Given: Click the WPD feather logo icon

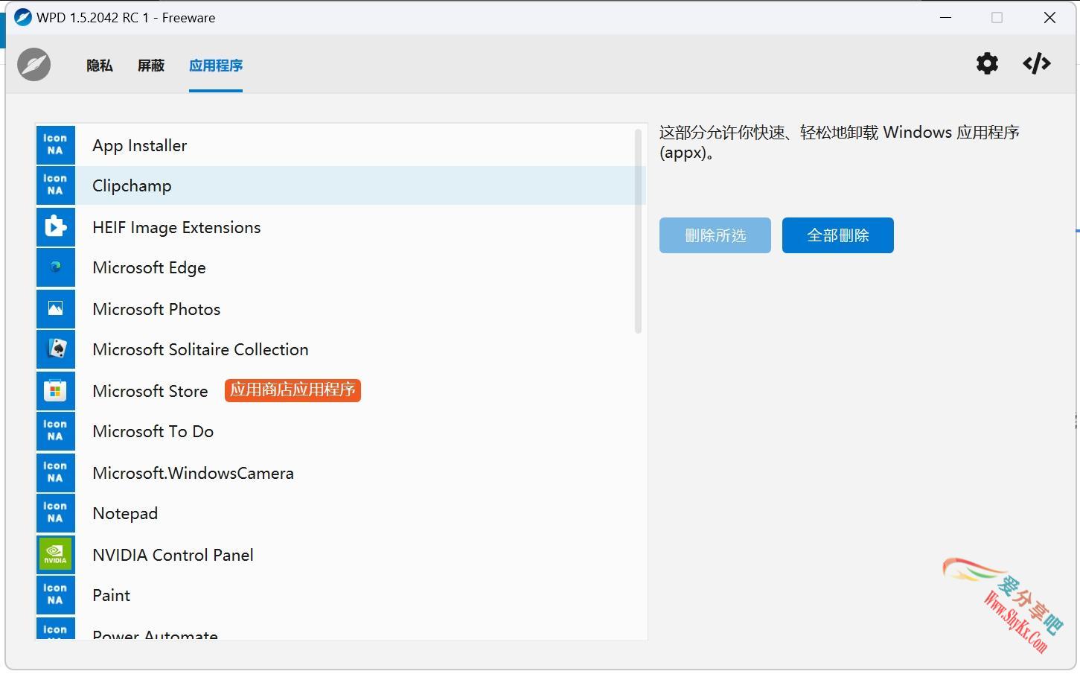Looking at the screenshot, I should tap(33, 65).
